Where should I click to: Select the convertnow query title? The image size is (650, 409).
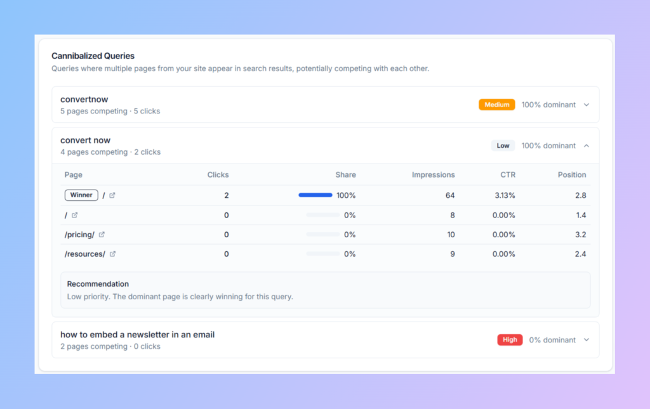tap(84, 99)
